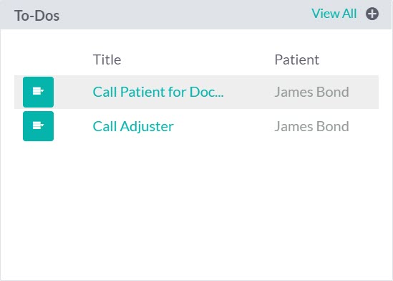393x281 pixels.
Task: Click the To-Dos panel heading
Action: (x=37, y=16)
